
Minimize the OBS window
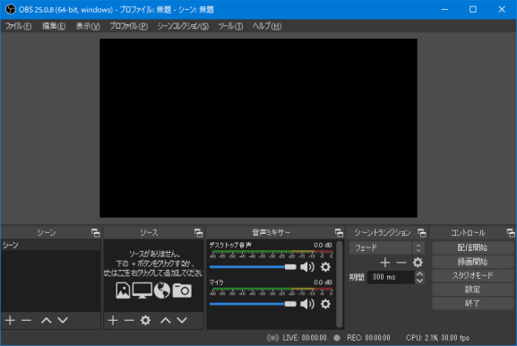(444, 9)
